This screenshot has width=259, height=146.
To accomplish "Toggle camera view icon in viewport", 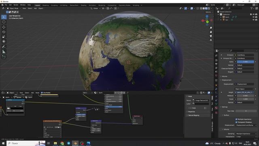I will pos(211,36).
